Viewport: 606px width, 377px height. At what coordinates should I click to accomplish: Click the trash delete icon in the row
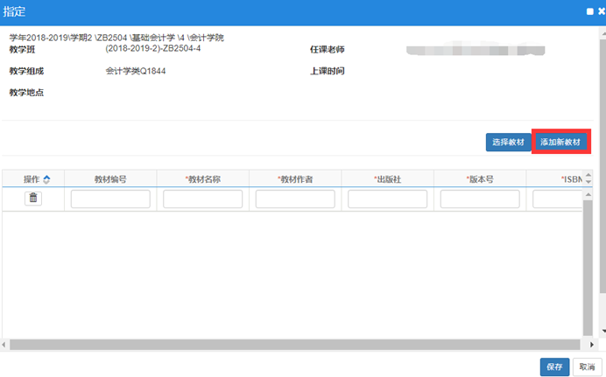(33, 199)
